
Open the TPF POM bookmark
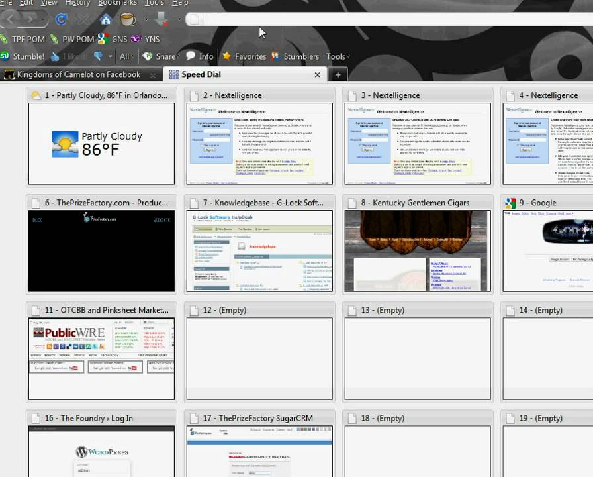[23, 39]
